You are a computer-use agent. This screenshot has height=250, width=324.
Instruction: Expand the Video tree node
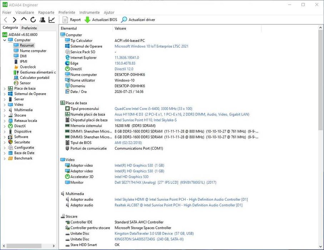coord(5,105)
